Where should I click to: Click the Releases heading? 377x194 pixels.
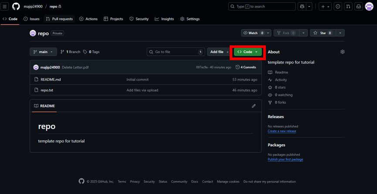[x=276, y=116]
